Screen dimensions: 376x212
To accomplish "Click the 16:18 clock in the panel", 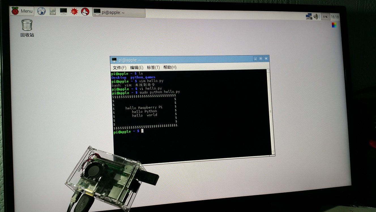I will tap(335, 17).
